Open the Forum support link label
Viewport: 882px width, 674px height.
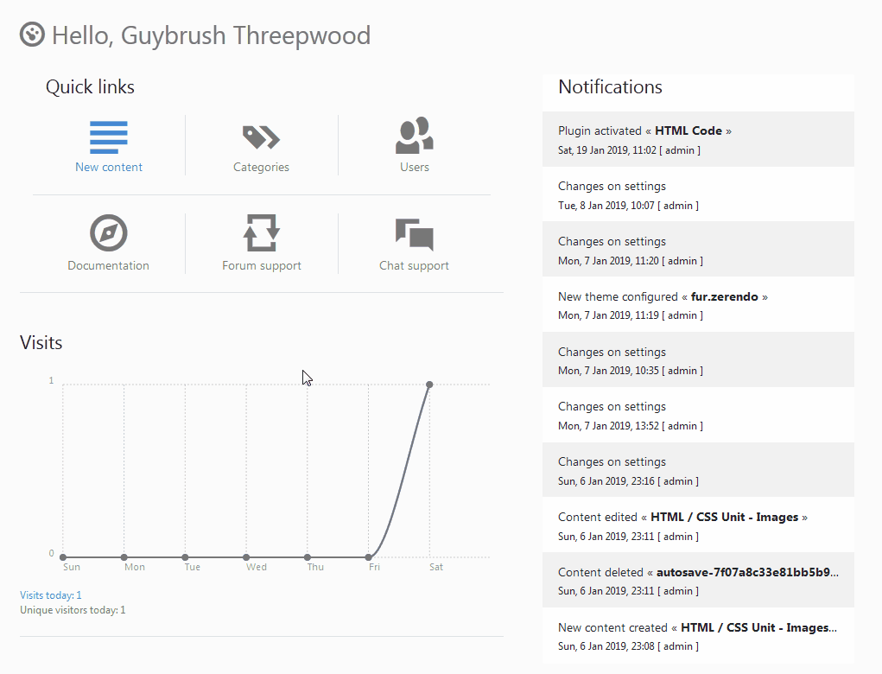click(x=262, y=265)
